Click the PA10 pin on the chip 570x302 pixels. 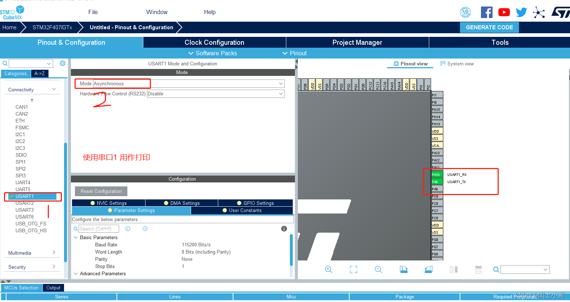(437, 174)
